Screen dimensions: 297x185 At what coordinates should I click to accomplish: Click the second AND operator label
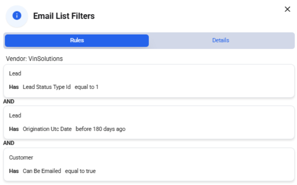coord(9,143)
